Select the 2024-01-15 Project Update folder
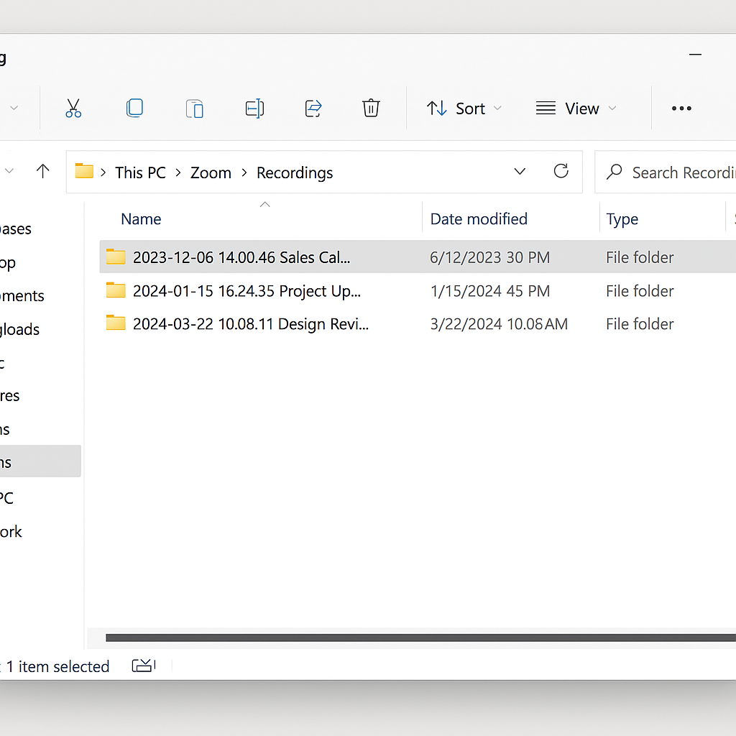The image size is (736, 736). click(247, 291)
